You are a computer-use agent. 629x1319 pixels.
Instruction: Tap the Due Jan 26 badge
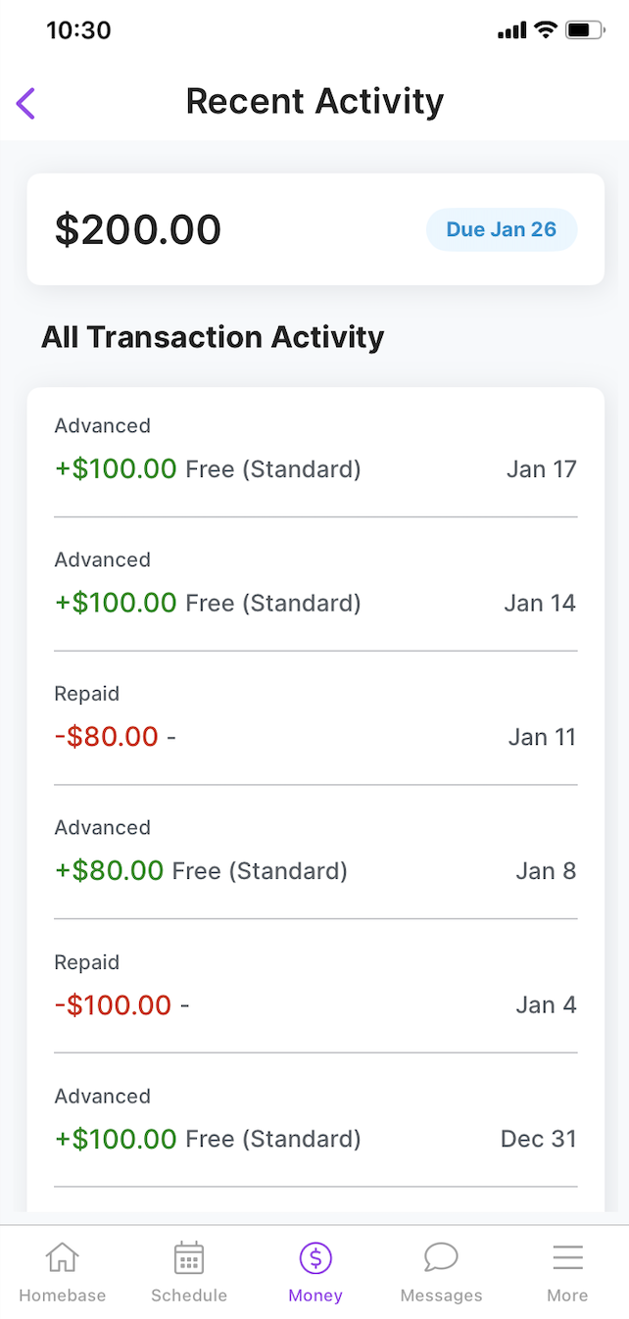point(502,228)
